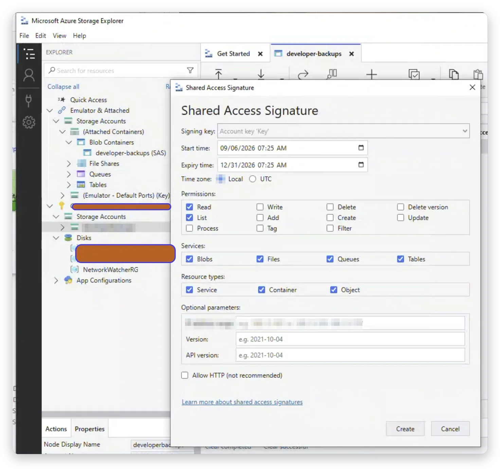Click the Select All toolbar icon
Viewport: 500px width, 469px height.
414,74
